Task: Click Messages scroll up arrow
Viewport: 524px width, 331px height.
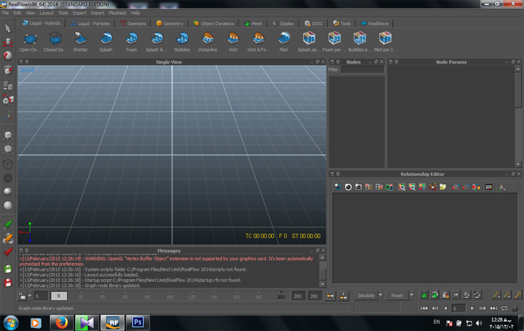Action: pos(323,257)
